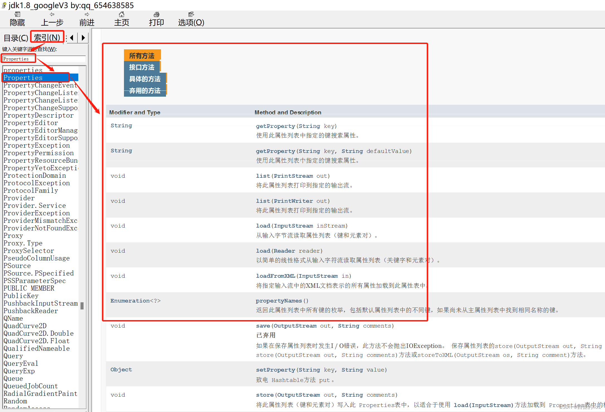Switch to the 目录(C) contents tab

[16, 38]
